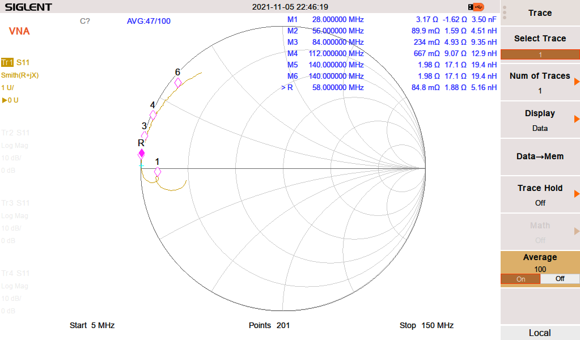Click the 1 U/ scale label
This screenshot has height=340, width=580.
click(x=7, y=88)
